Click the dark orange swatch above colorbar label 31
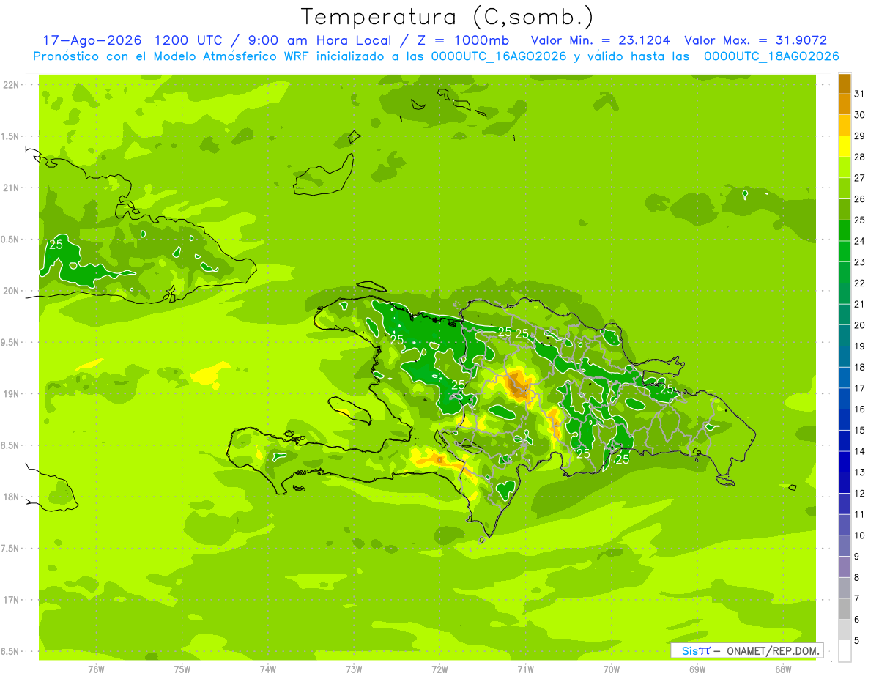The width and height of the screenshot is (879, 679). point(845,84)
